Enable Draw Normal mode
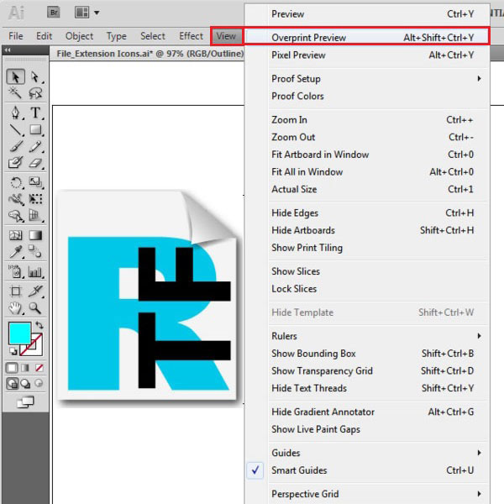This screenshot has width=504, height=504. 13,383
